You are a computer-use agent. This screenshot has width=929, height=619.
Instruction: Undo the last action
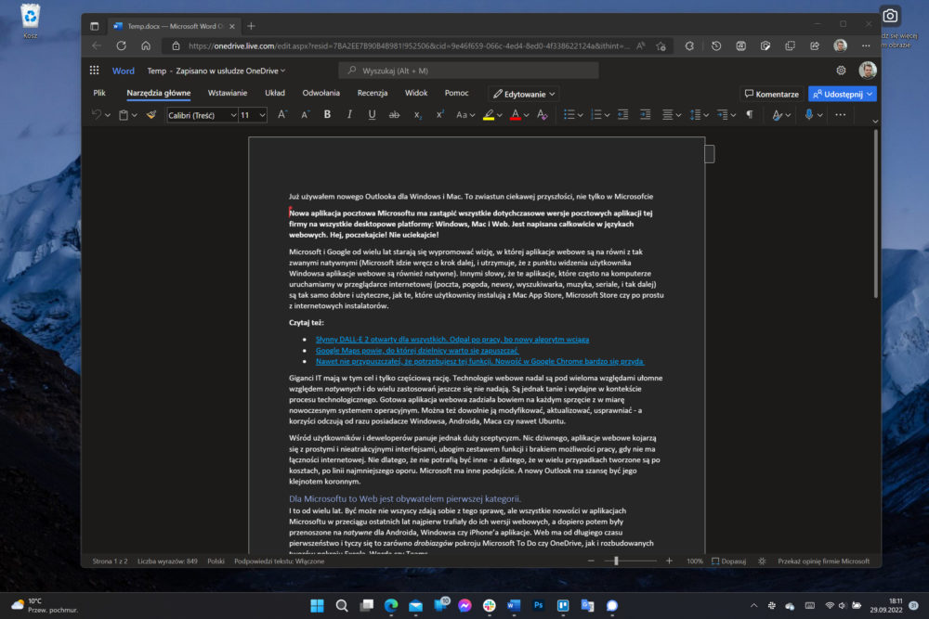click(97, 115)
